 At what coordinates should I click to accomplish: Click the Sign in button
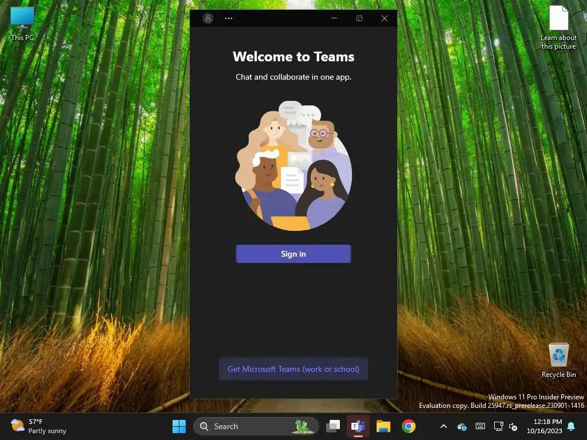293,254
